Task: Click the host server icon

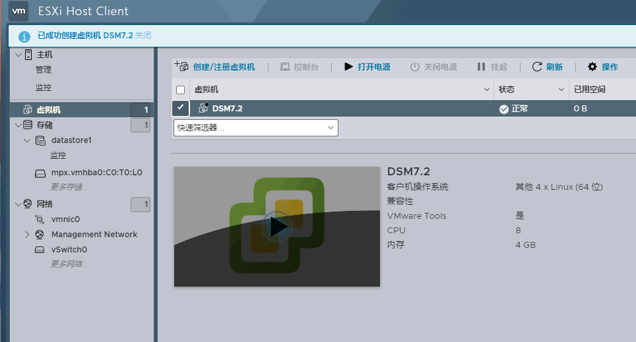Action: pos(28,54)
